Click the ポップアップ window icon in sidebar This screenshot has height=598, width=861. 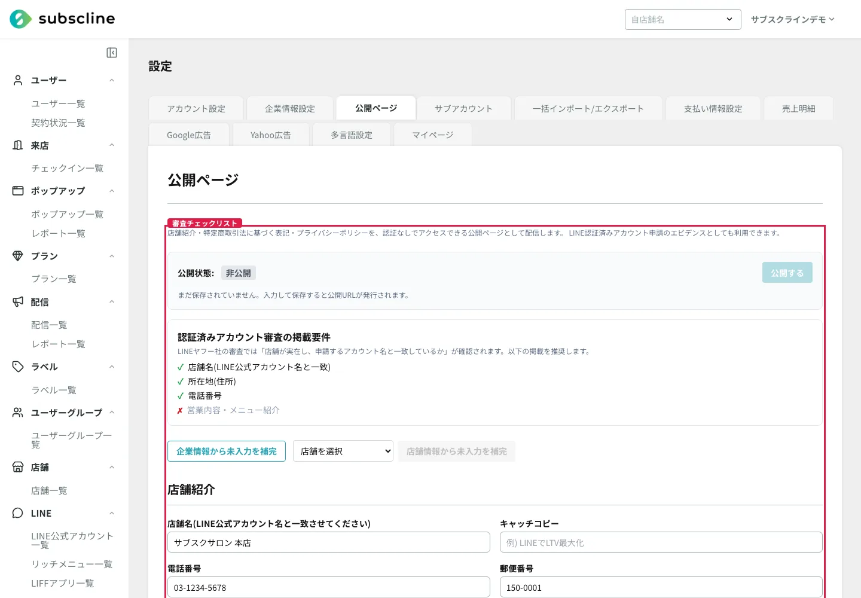pyautogui.click(x=18, y=191)
